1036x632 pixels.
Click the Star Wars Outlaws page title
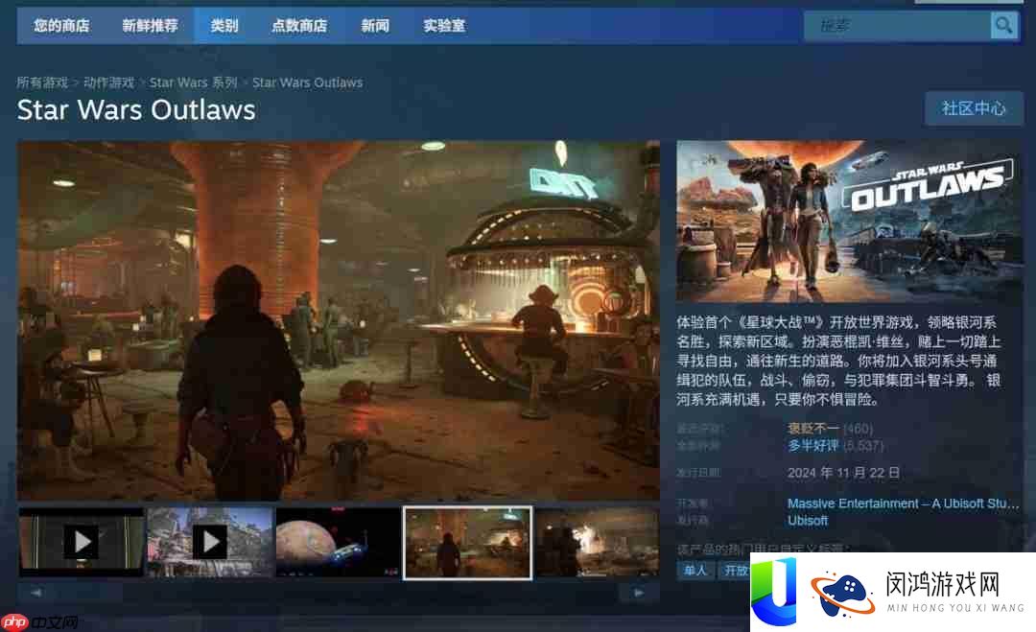[136, 109]
